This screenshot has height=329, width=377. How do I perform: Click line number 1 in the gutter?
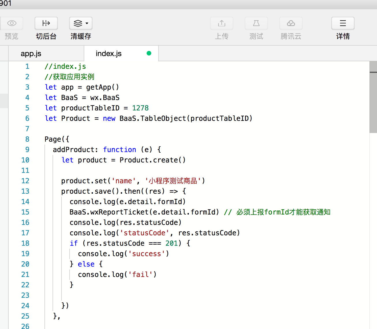[x=27, y=66]
